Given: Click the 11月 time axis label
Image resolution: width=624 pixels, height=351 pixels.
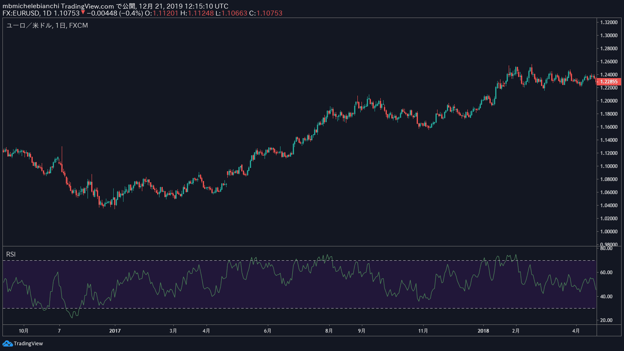Looking at the screenshot, I should point(423,331).
